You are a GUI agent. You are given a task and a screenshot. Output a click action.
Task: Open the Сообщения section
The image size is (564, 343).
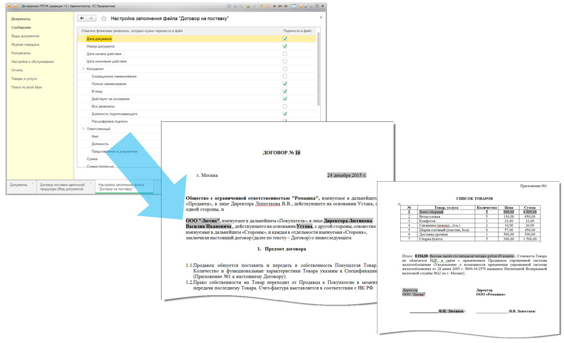21,28
